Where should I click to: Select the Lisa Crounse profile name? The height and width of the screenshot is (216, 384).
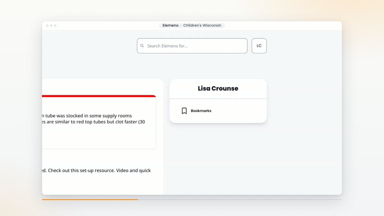click(218, 88)
